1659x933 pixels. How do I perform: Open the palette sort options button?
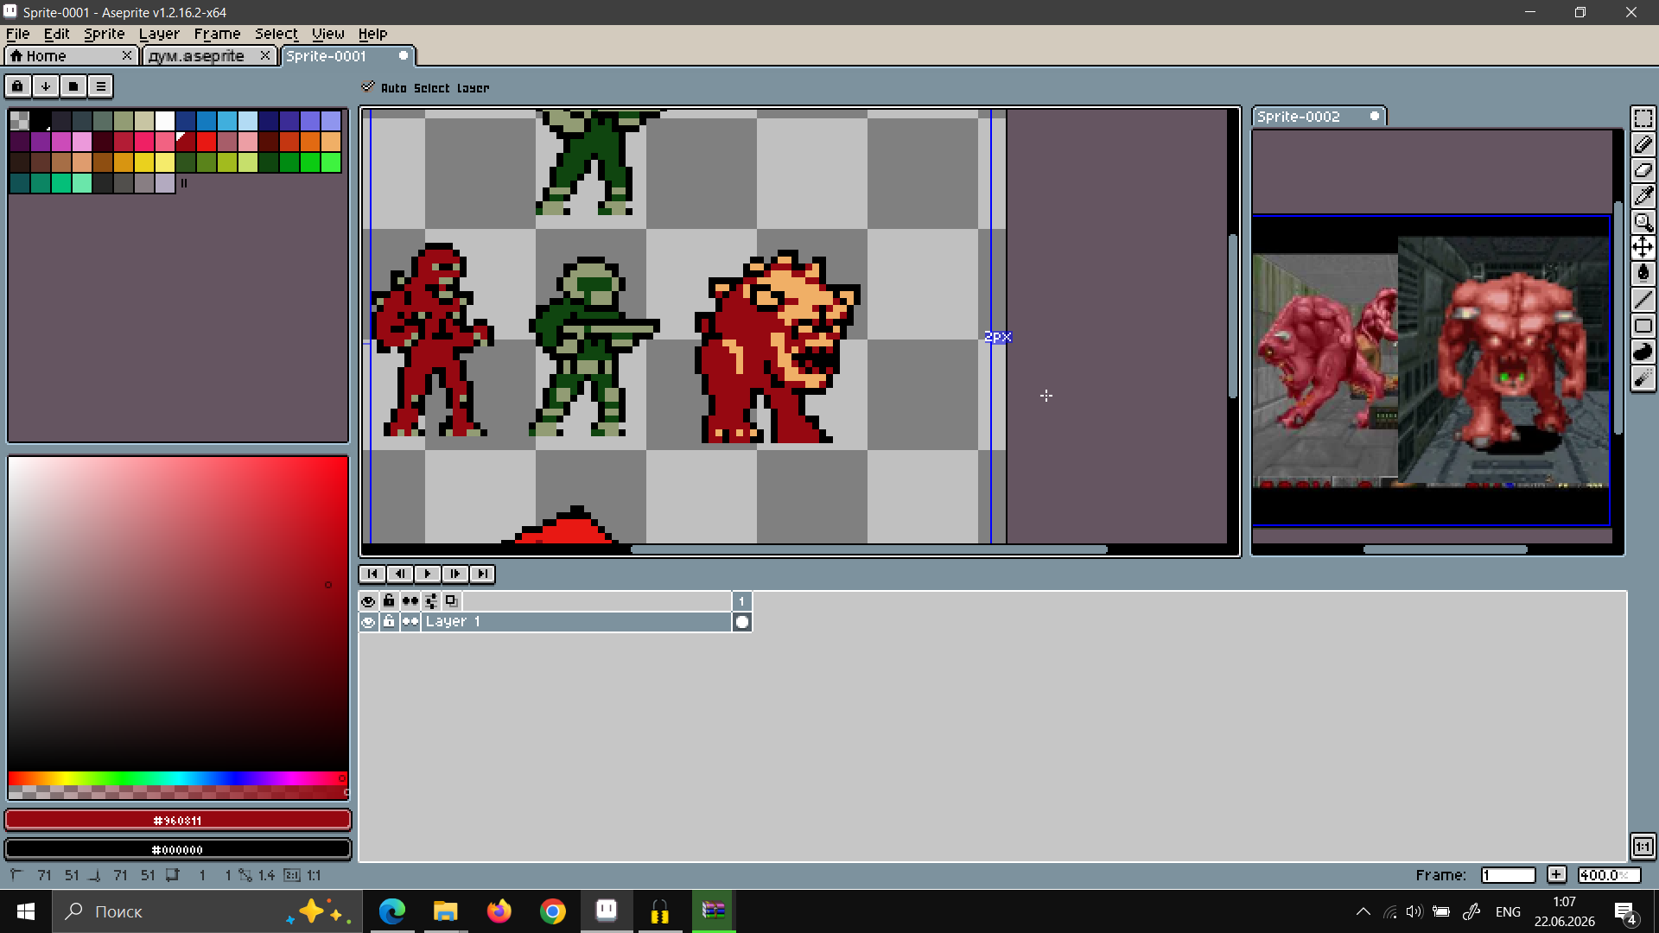click(45, 86)
